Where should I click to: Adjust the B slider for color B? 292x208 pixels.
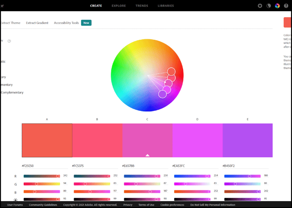click(92, 191)
